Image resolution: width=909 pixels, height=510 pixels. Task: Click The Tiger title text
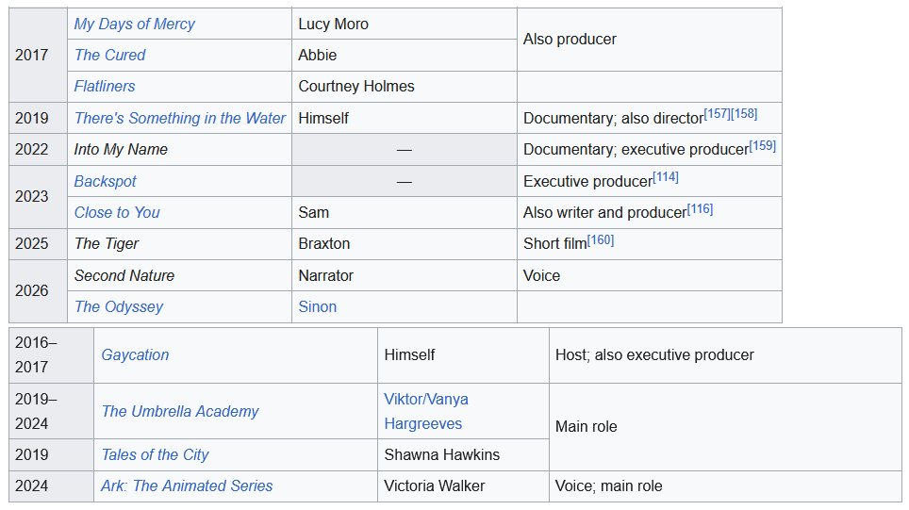point(107,244)
